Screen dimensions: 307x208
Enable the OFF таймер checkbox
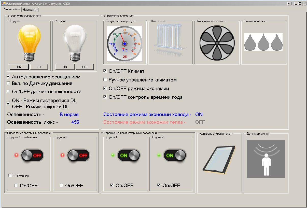coord(10,175)
